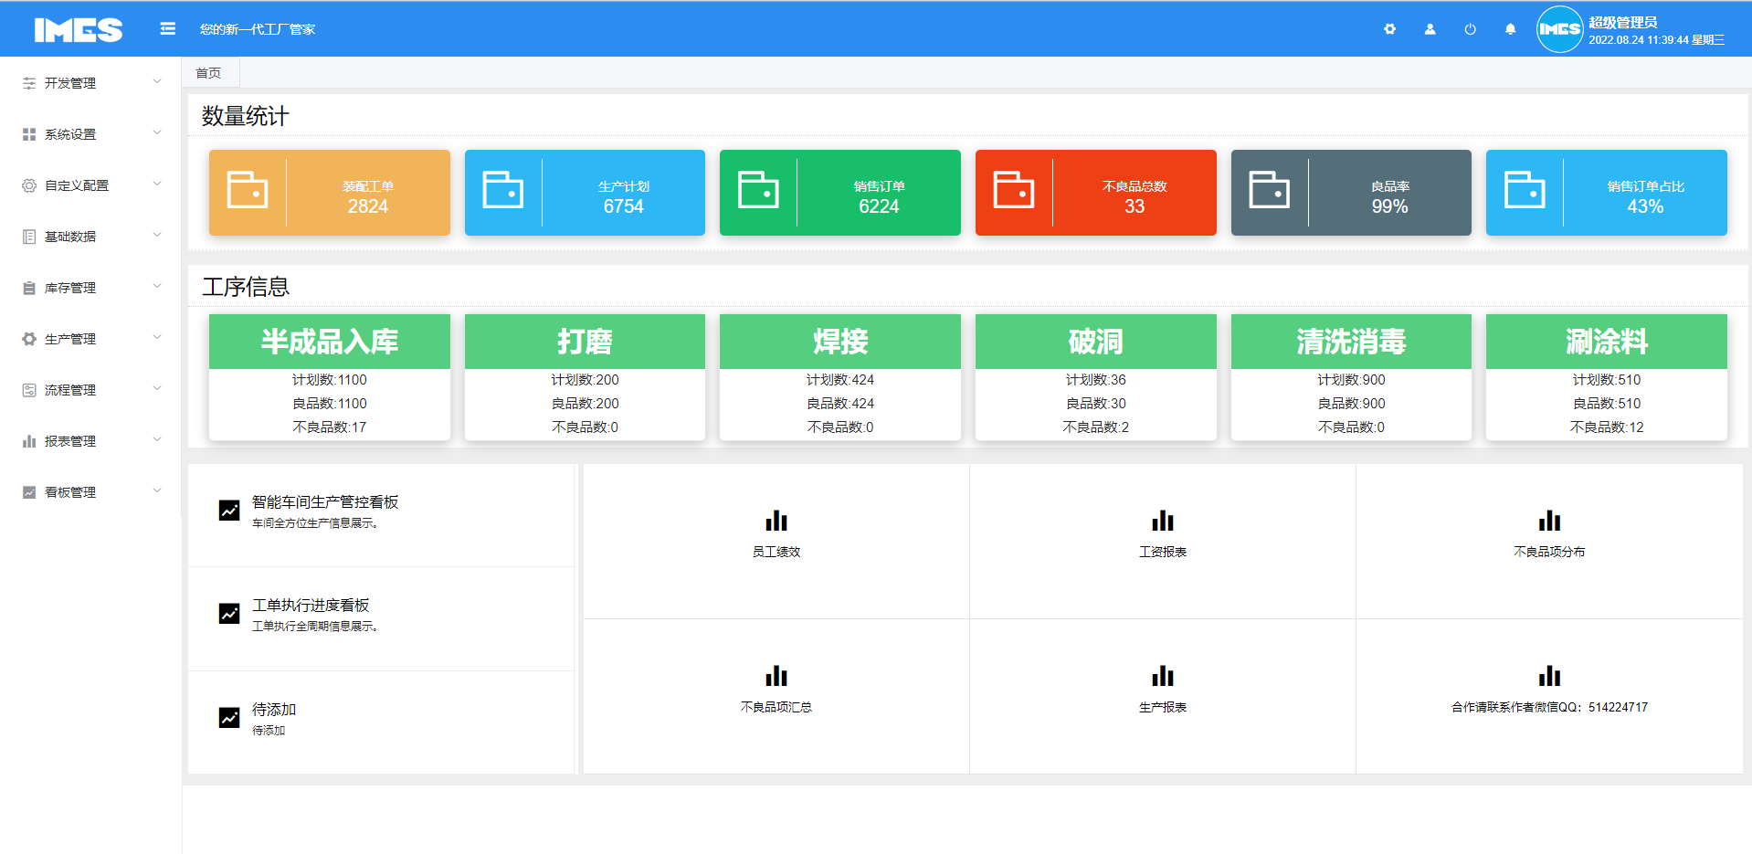Click the user profile icon in header
Screen dimensions: 1752x854
point(1430,29)
